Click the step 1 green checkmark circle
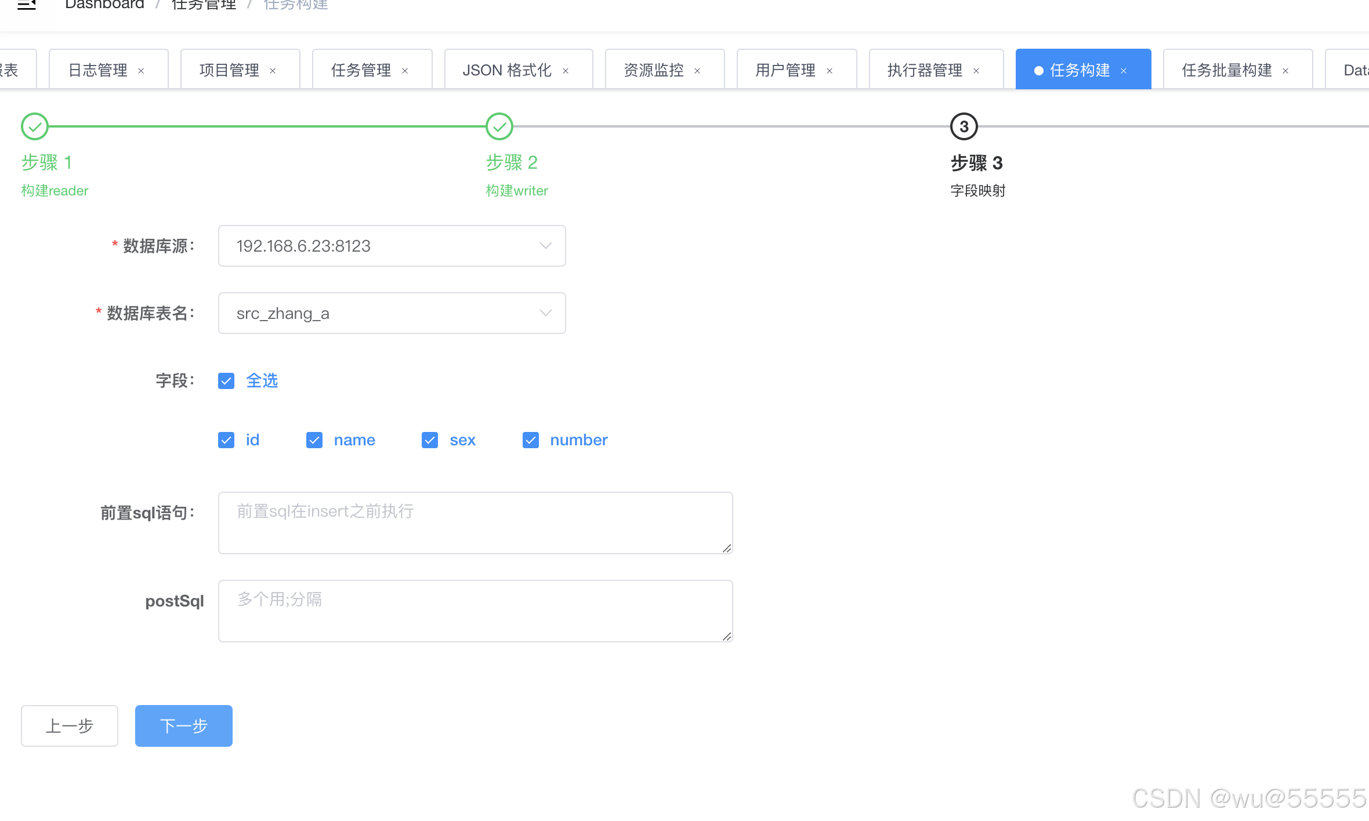1369x821 pixels. pyautogui.click(x=35, y=126)
